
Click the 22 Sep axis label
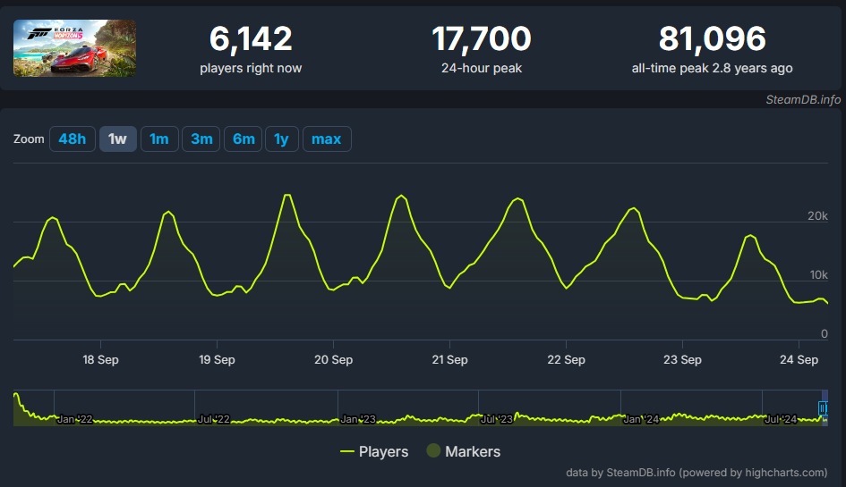click(566, 360)
